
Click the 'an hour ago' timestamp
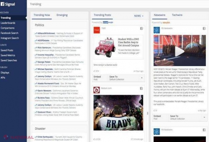138,71
